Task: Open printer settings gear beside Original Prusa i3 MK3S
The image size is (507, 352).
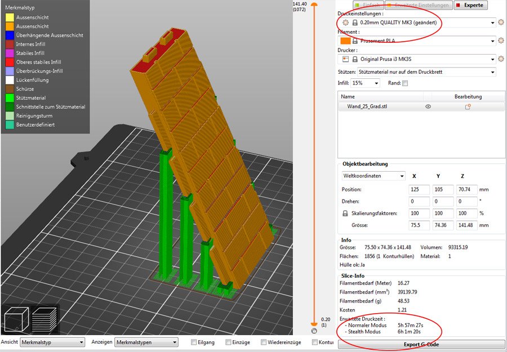Action: (x=501, y=59)
